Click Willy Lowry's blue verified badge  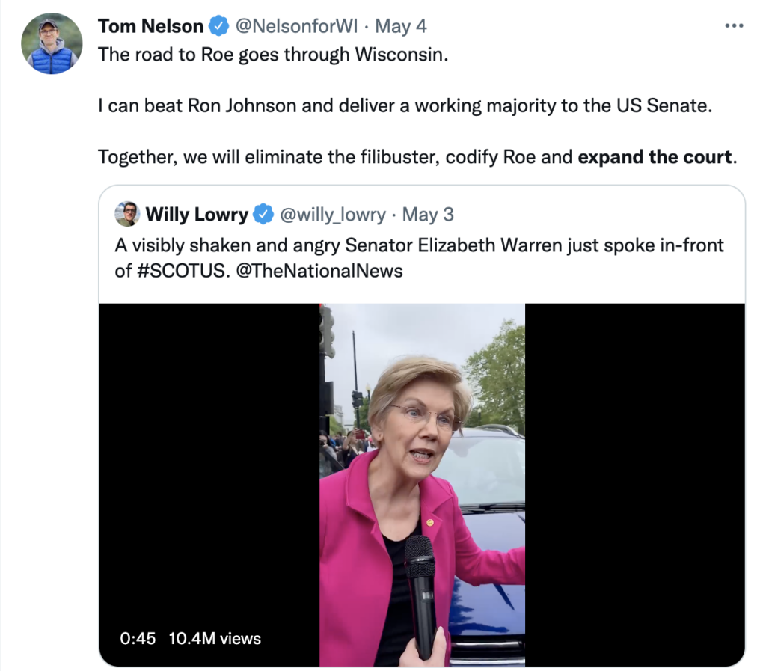click(x=263, y=215)
